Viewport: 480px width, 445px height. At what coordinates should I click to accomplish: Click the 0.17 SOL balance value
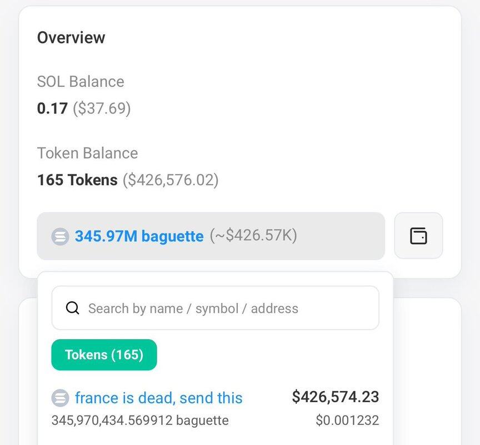pyautogui.click(x=52, y=108)
